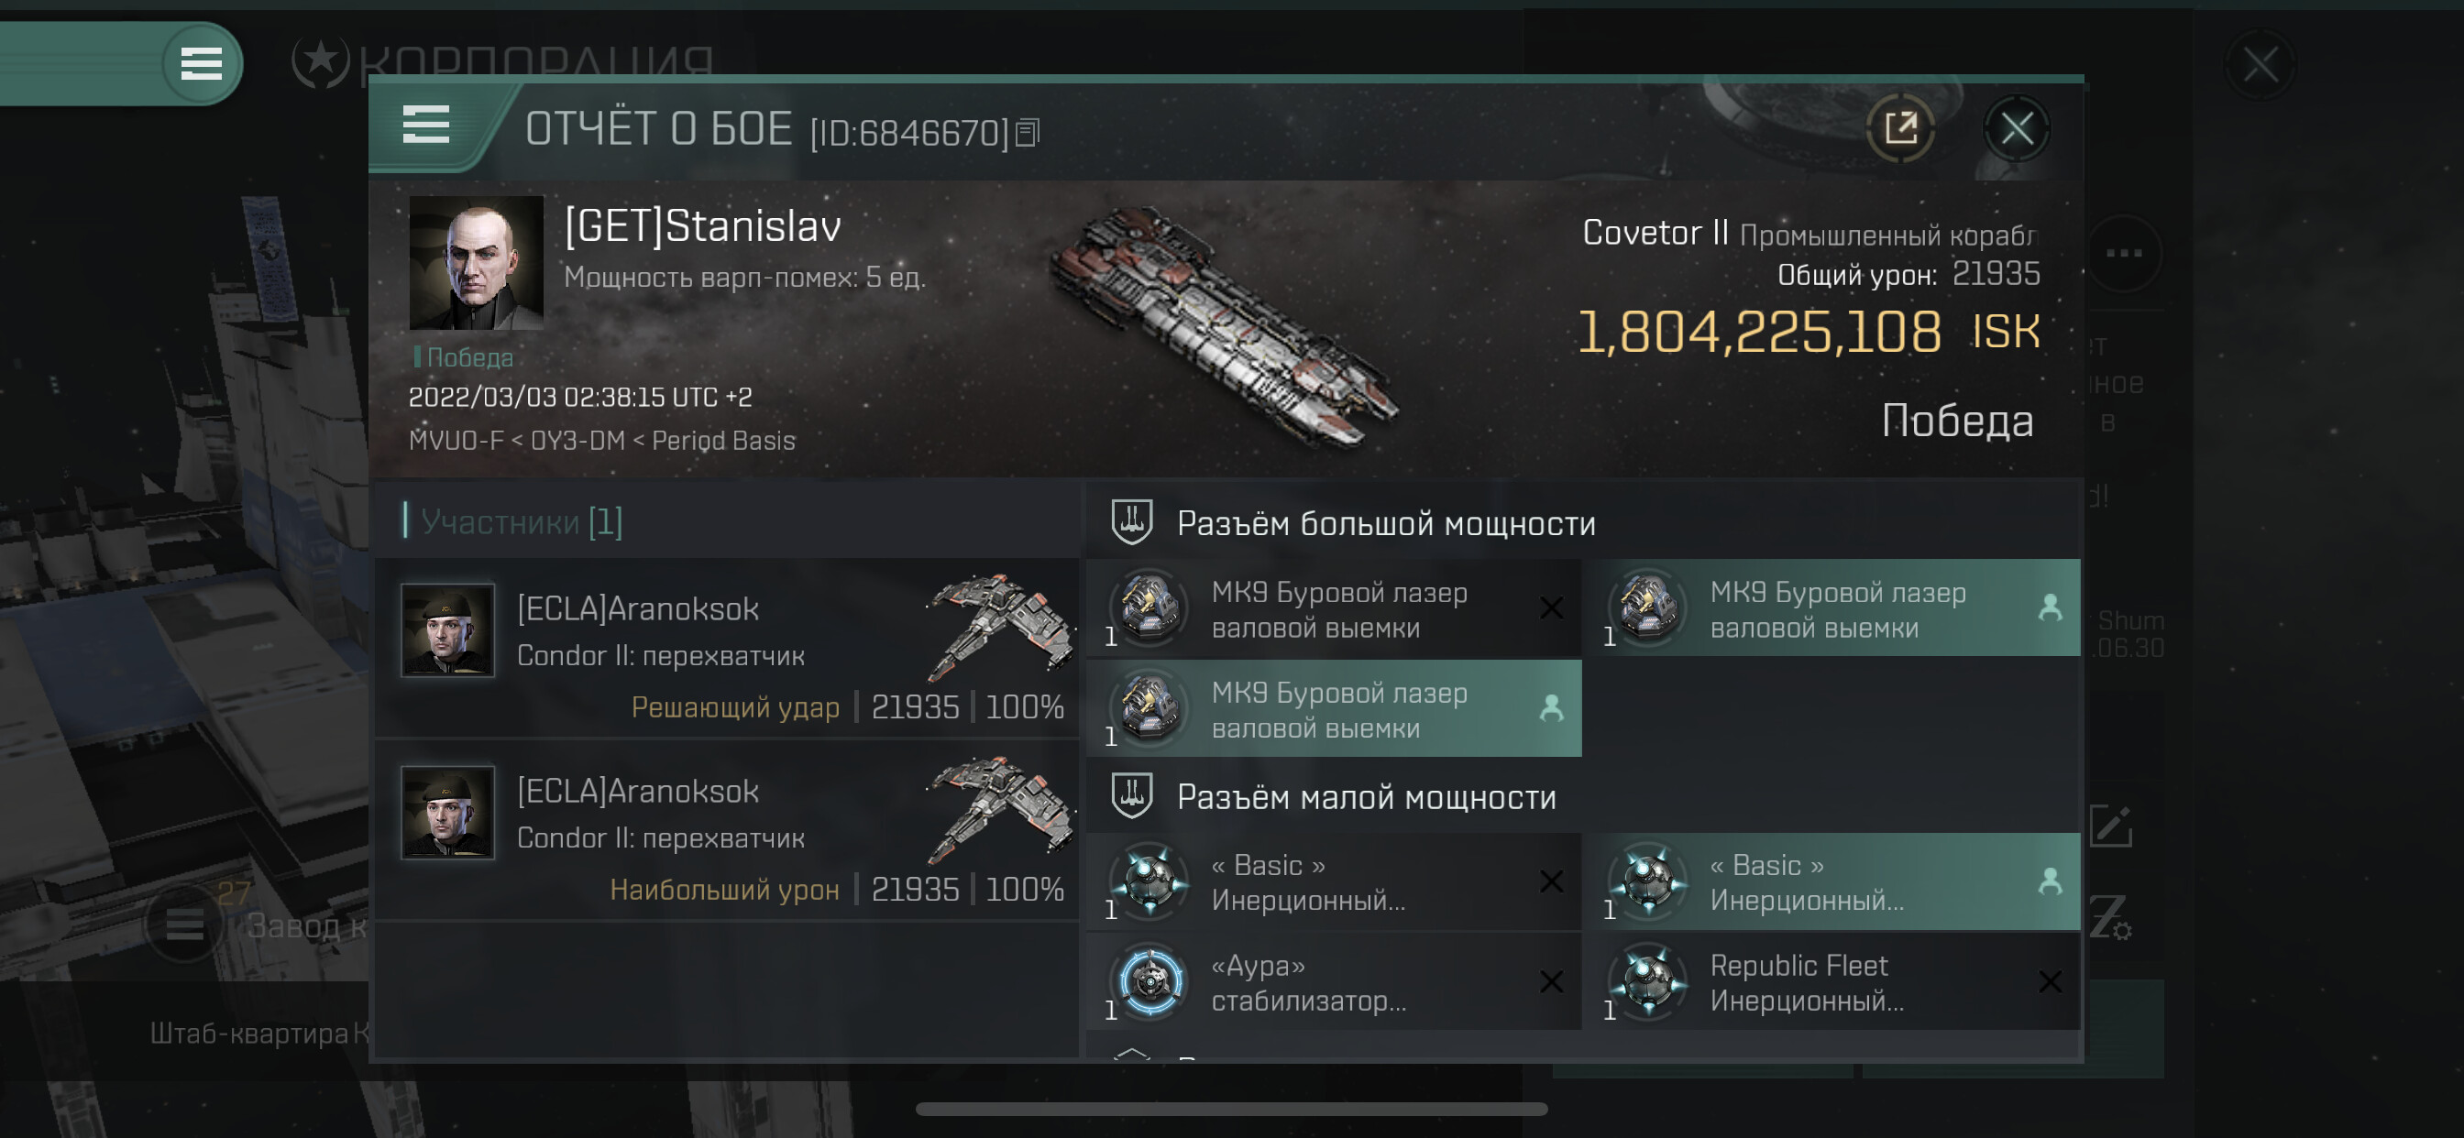Click the high-power slot section icon

1131,522
